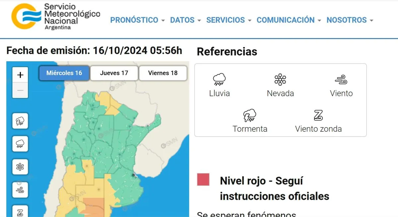Click the 'Viento zonda' label text

[x=318, y=129]
